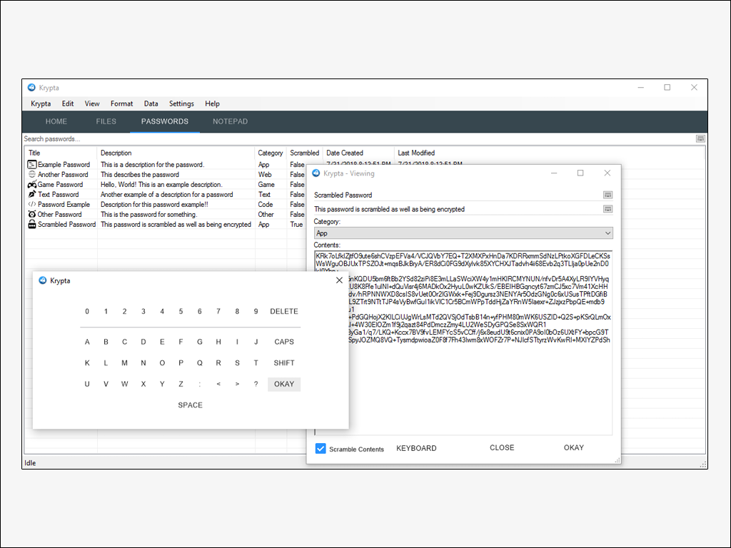The width and height of the screenshot is (731, 548).
Task: Click KEYBOARD button in Viewing dialog
Action: pyautogui.click(x=416, y=448)
